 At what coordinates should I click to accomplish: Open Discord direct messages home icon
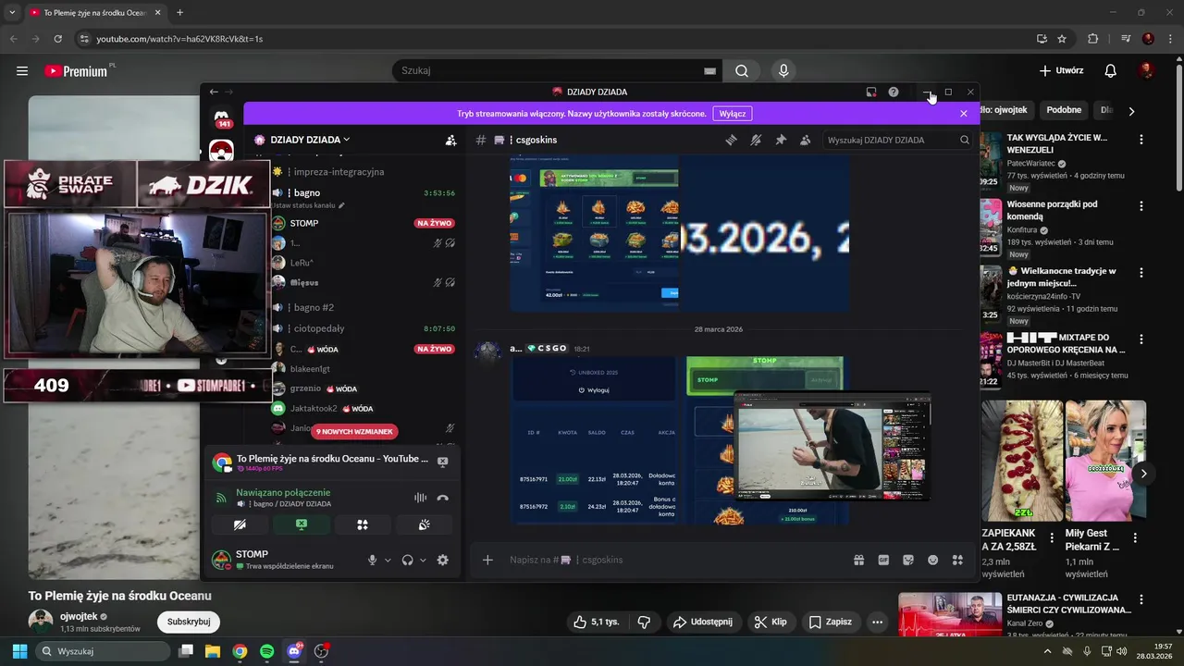(x=222, y=117)
